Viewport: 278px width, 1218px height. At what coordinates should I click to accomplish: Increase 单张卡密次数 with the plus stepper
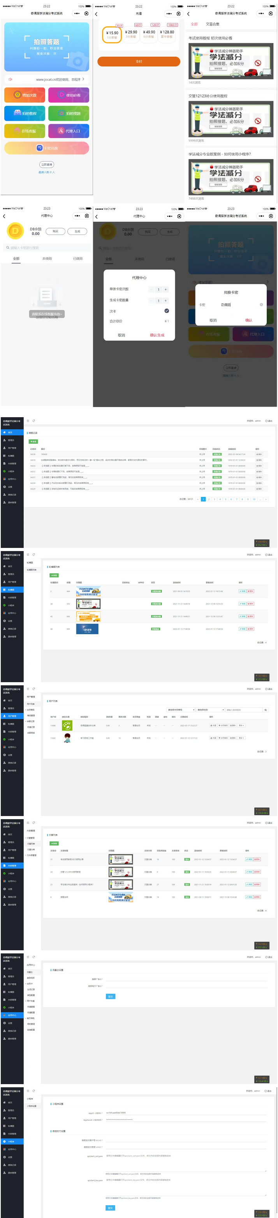(165, 289)
